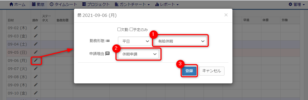
Task: Click the pencil edit icon for 09-03 (金)
Action: tap(36, 36)
